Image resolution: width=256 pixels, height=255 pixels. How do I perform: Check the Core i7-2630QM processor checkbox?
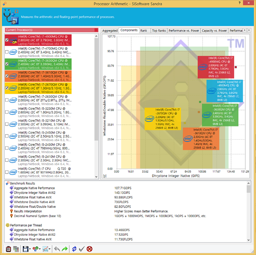point(7,100)
